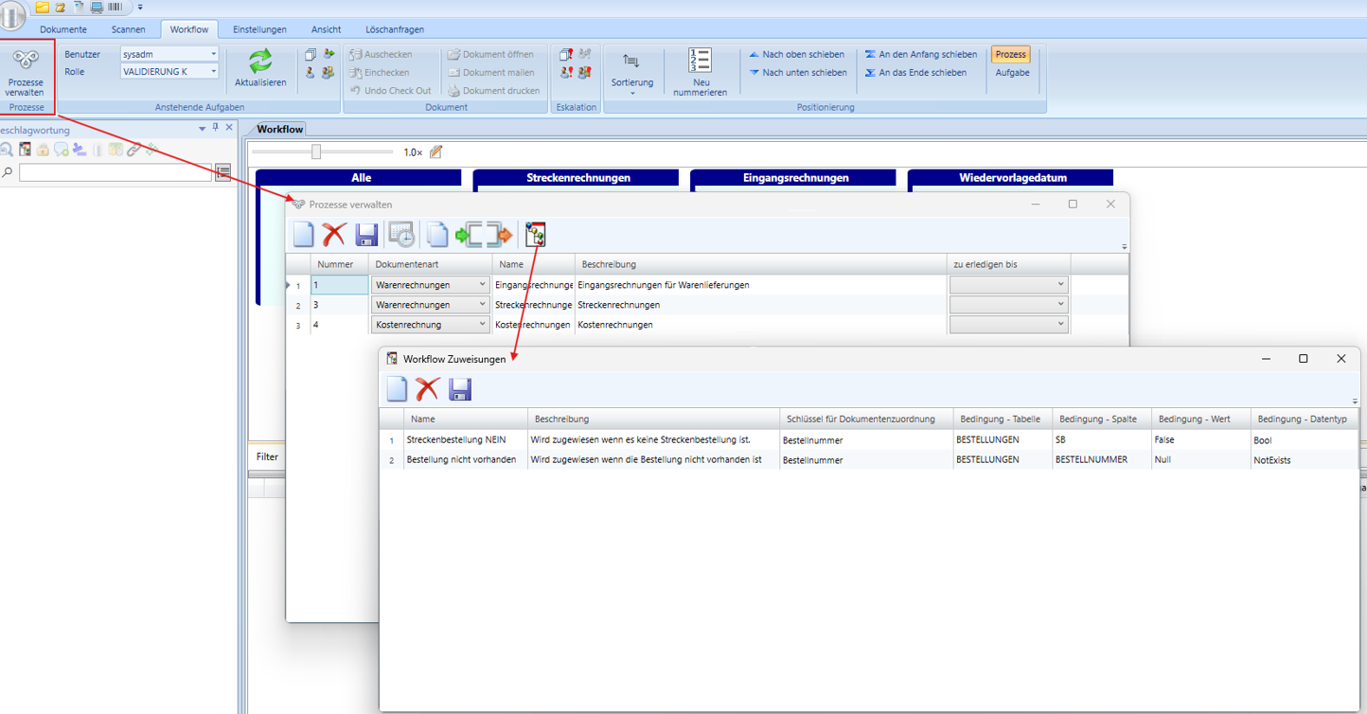Image resolution: width=1367 pixels, height=714 pixels.
Task: Open the Löschanfragen tab
Action: coord(395,29)
